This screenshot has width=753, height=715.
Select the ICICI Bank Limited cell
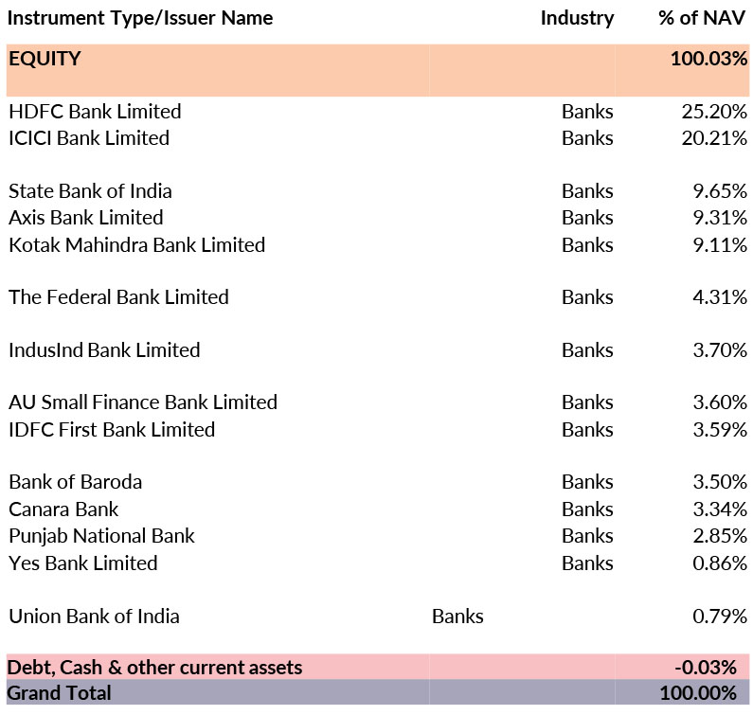[x=89, y=138]
